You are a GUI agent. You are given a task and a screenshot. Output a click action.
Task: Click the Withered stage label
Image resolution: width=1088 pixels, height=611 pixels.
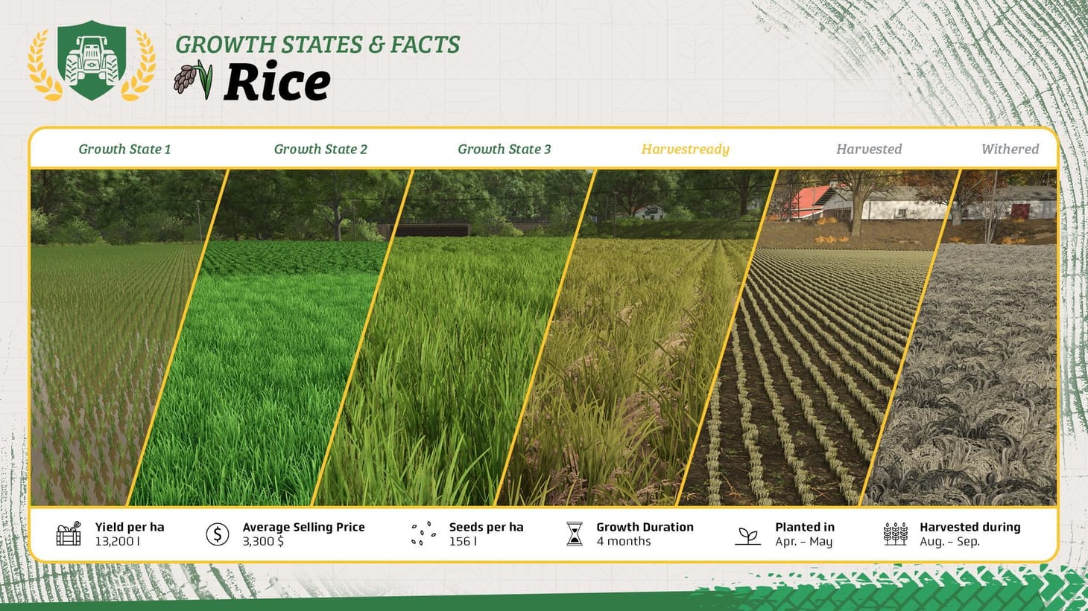[1010, 149]
